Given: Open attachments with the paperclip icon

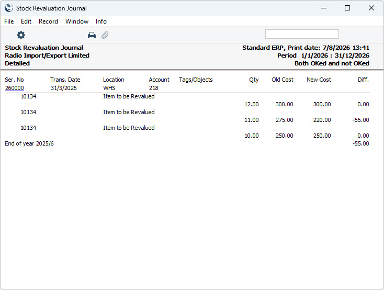Looking at the screenshot, I should point(105,35).
